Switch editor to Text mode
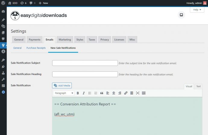Screen dimensions: 208x135 coord(198,86)
